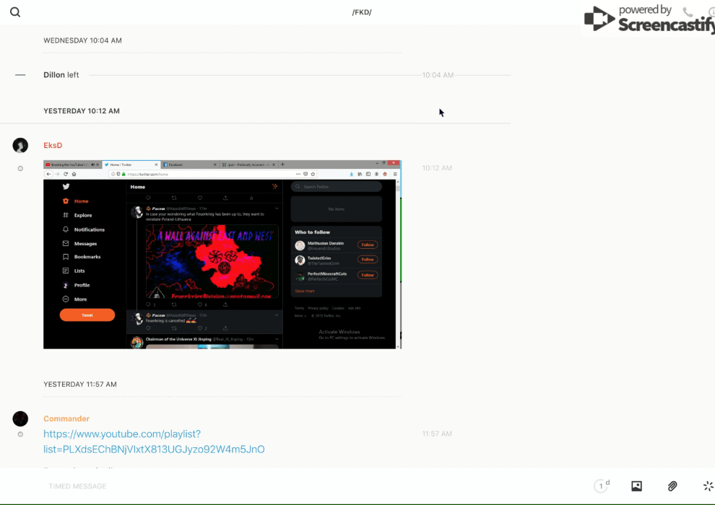Click the picture icon to send an image

pos(636,486)
